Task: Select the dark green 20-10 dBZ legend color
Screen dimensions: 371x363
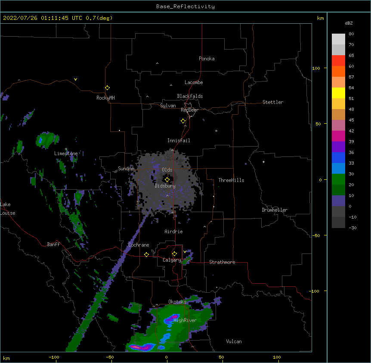Action: tap(338, 190)
